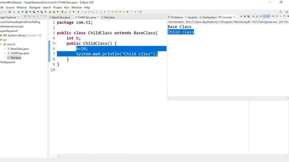289x162 pixels.
Task: Click the Open Console icon
Action: [x=284, y=16]
